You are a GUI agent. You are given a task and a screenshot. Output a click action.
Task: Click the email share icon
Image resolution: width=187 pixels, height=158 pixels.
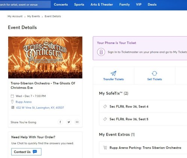(x=77, y=122)
